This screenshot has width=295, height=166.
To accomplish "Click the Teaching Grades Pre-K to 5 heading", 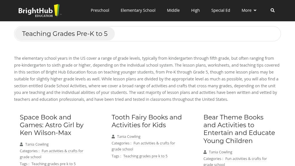I will [65, 34].
